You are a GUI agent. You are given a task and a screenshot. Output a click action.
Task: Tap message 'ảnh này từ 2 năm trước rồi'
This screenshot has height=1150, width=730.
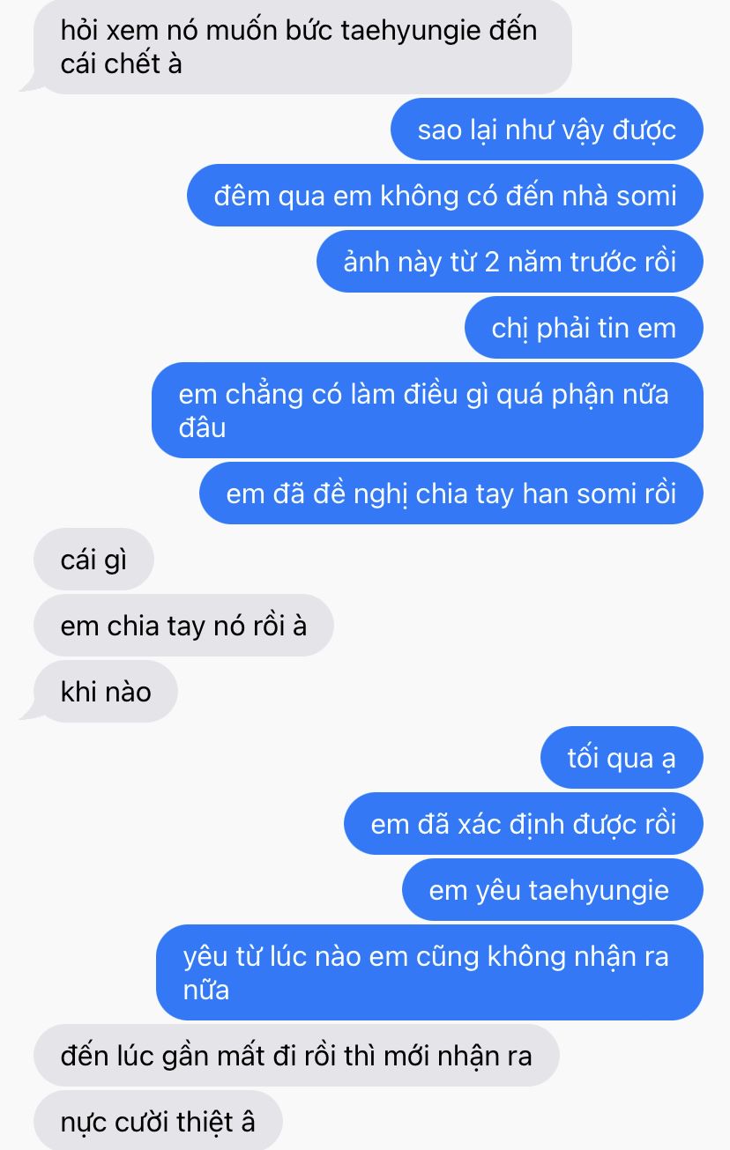[x=510, y=262]
